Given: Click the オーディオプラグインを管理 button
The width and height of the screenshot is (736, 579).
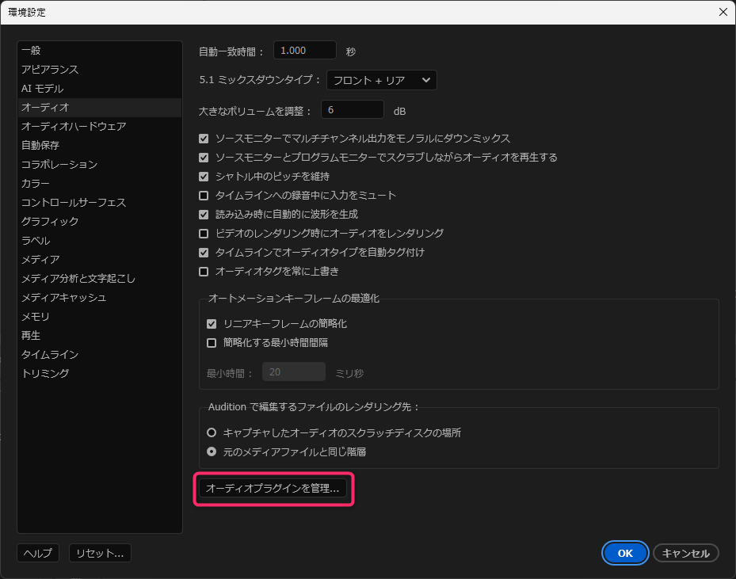Looking at the screenshot, I should [273, 489].
